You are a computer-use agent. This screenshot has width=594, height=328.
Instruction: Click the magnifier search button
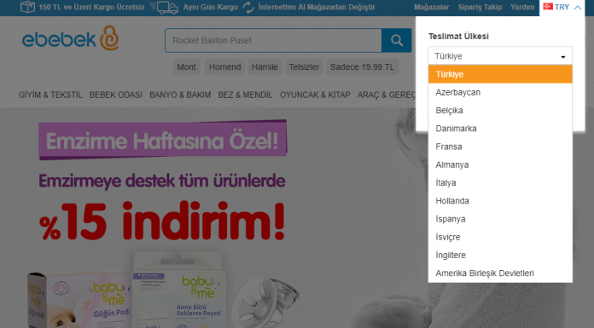(x=397, y=40)
